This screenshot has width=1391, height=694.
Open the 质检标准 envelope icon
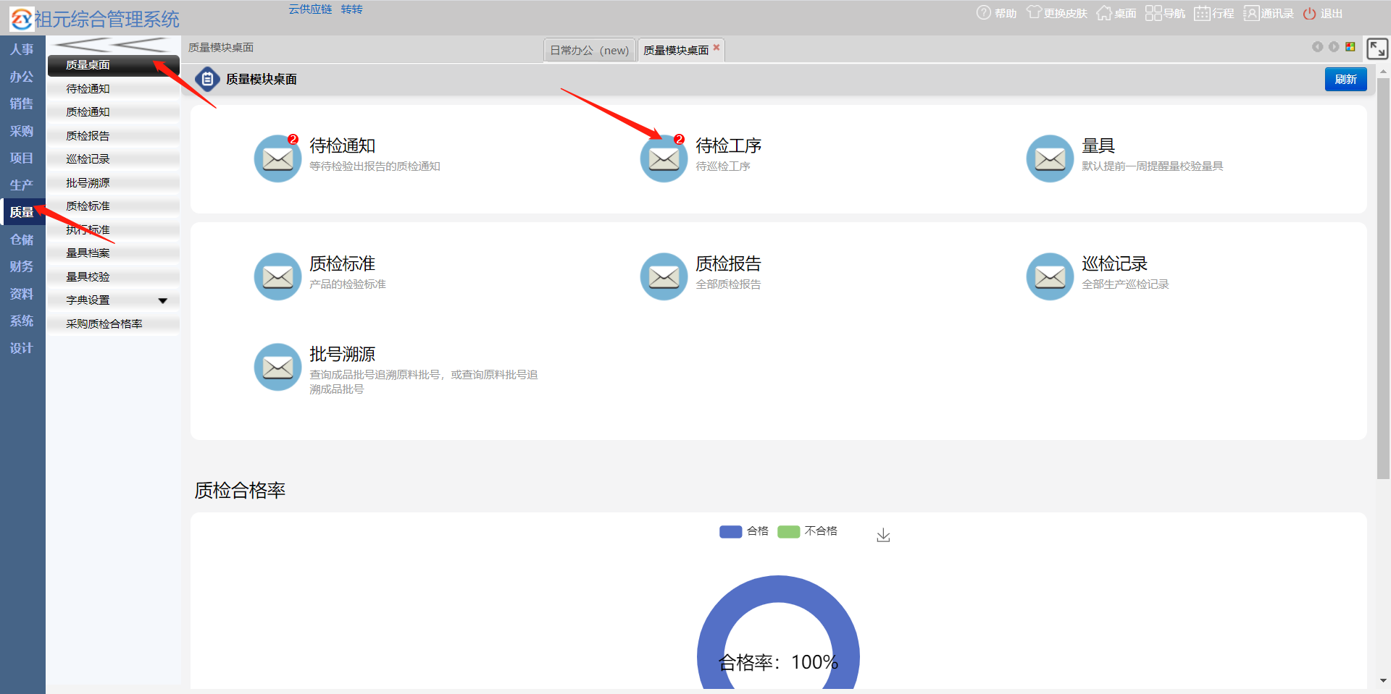[x=277, y=276]
